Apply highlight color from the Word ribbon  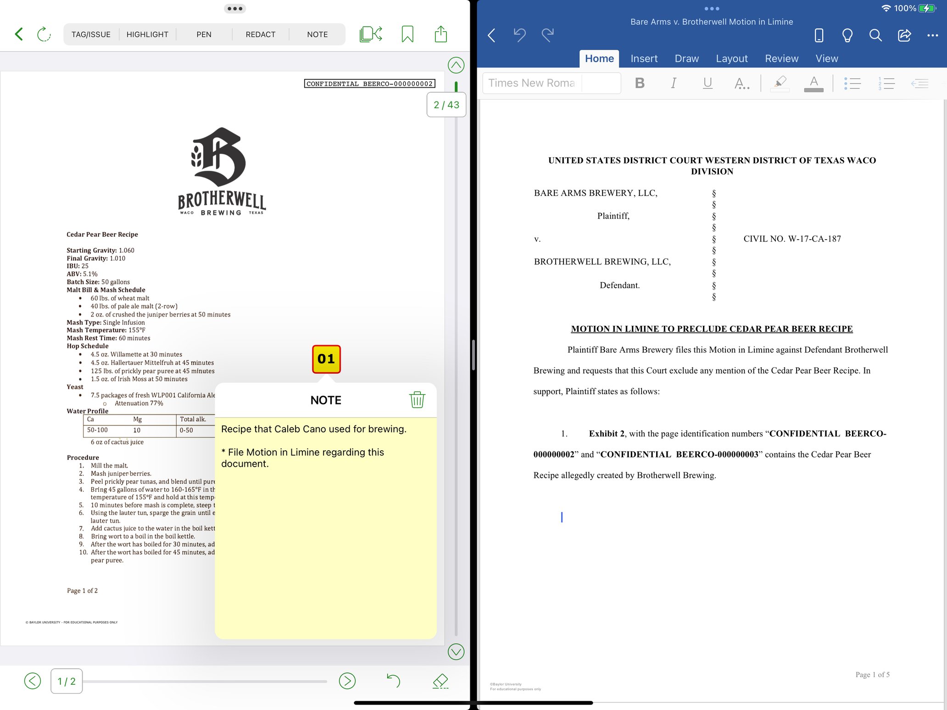point(779,83)
